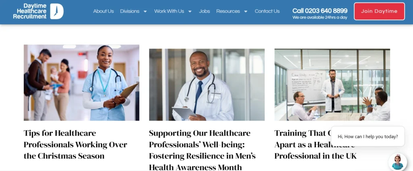413x171 pixels.
Task: Click the nurse with clipboard thumbnail
Action: [81, 82]
